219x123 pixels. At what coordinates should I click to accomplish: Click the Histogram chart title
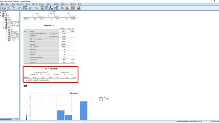pos(73,93)
